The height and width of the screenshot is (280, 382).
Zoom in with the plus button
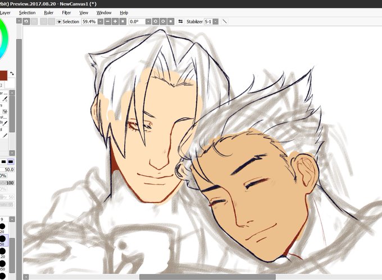click(x=115, y=22)
